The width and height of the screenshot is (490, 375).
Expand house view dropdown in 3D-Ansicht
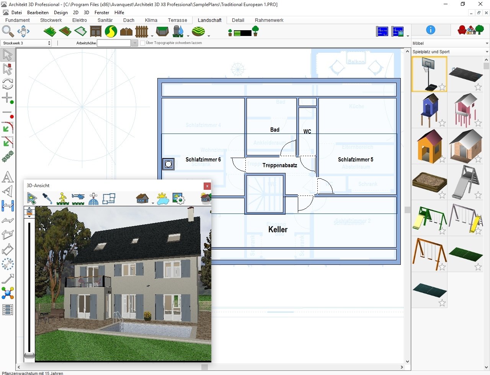pos(153,203)
